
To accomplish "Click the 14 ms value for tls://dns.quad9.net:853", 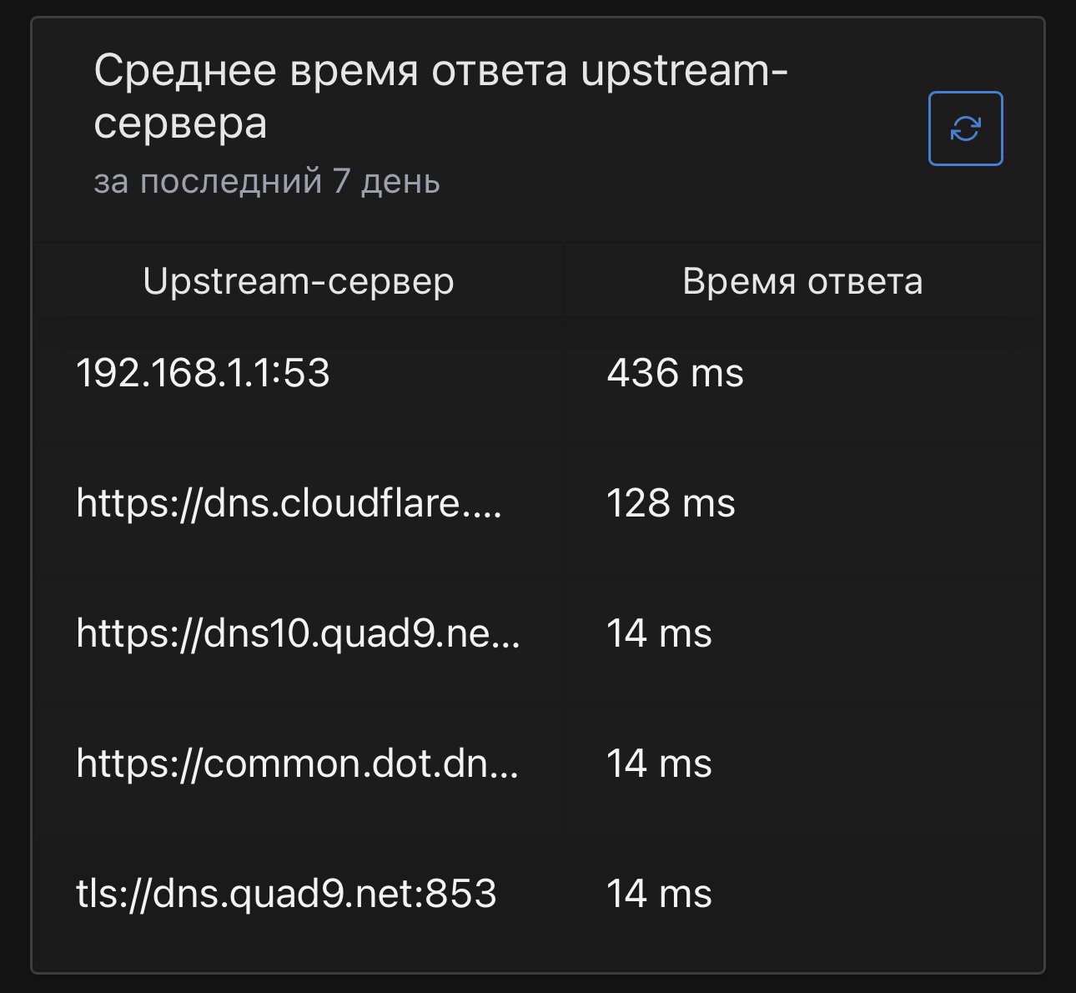I will [x=659, y=894].
